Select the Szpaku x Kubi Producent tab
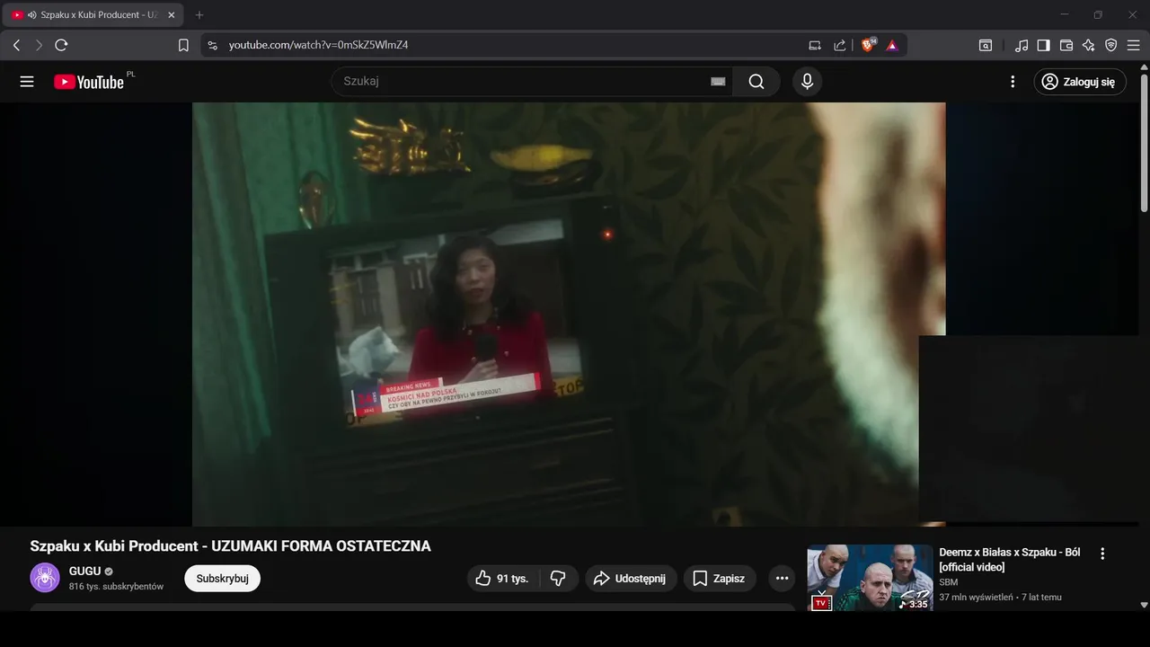Viewport: 1150px width, 647px height. click(x=93, y=15)
